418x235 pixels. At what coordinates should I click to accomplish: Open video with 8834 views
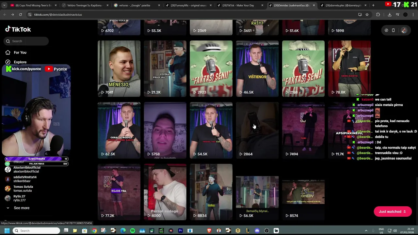point(211,192)
